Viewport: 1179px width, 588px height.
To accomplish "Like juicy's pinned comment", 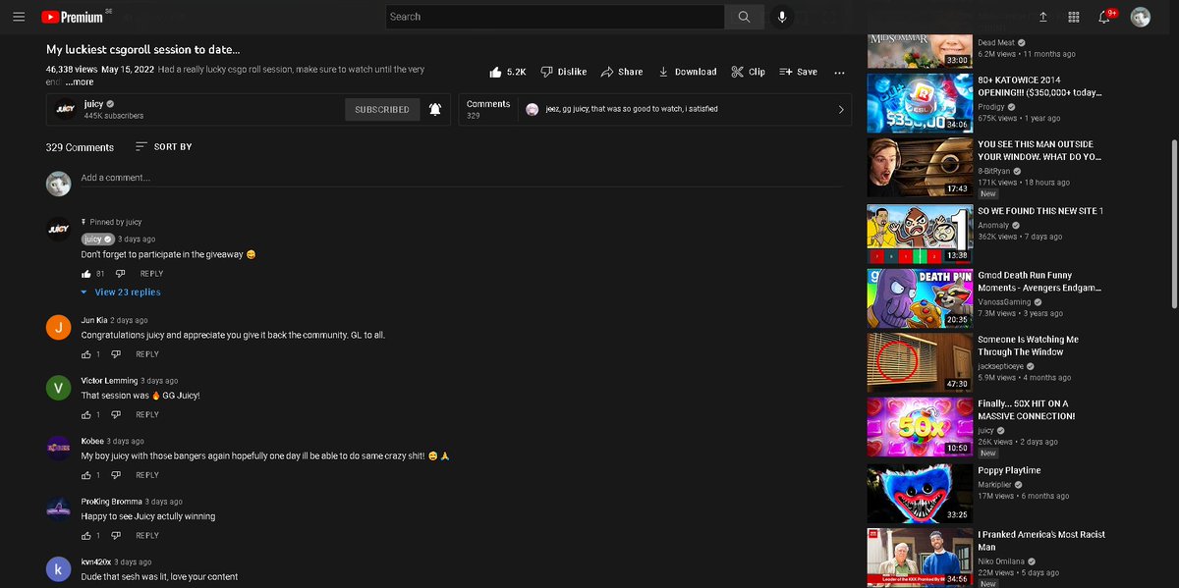I will [86, 274].
